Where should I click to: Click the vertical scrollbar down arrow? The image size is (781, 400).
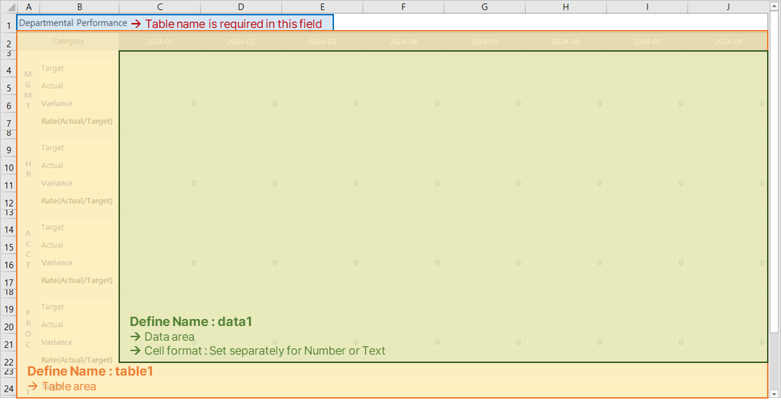775,394
